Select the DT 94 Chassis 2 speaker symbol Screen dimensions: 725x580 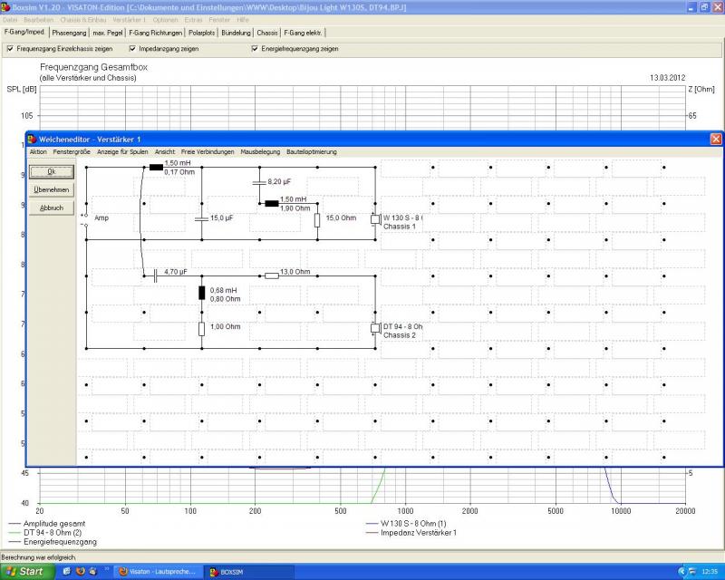(x=375, y=328)
